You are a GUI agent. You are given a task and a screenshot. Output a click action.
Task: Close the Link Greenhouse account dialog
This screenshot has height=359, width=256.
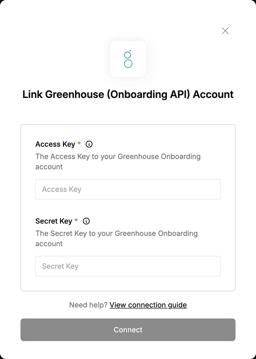click(225, 31)
